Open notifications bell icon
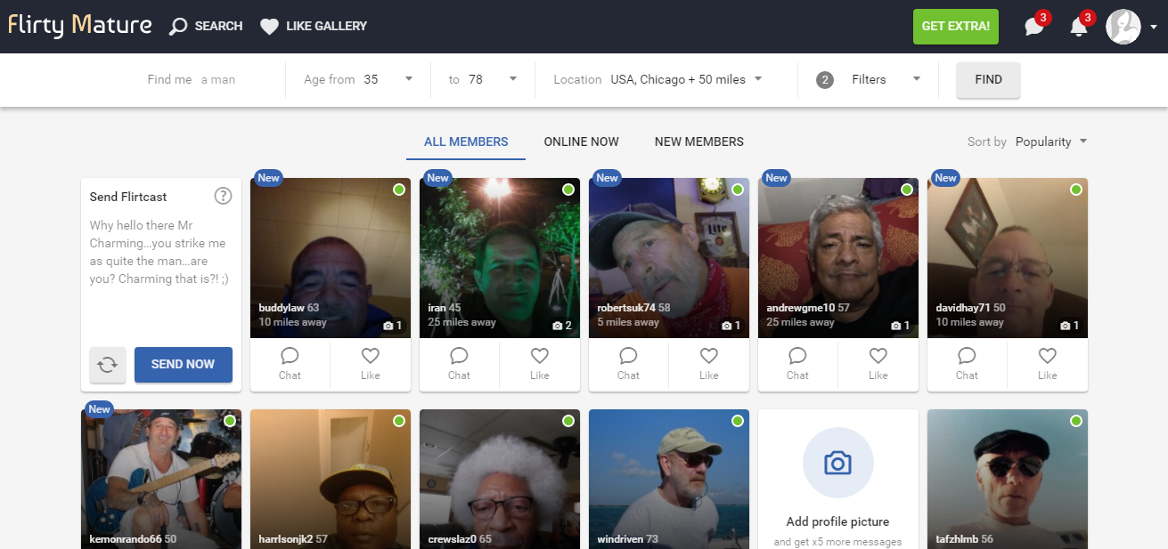Image resolution: width=1168 pixels, height=549 pixels. click(x=1078, y=27)
